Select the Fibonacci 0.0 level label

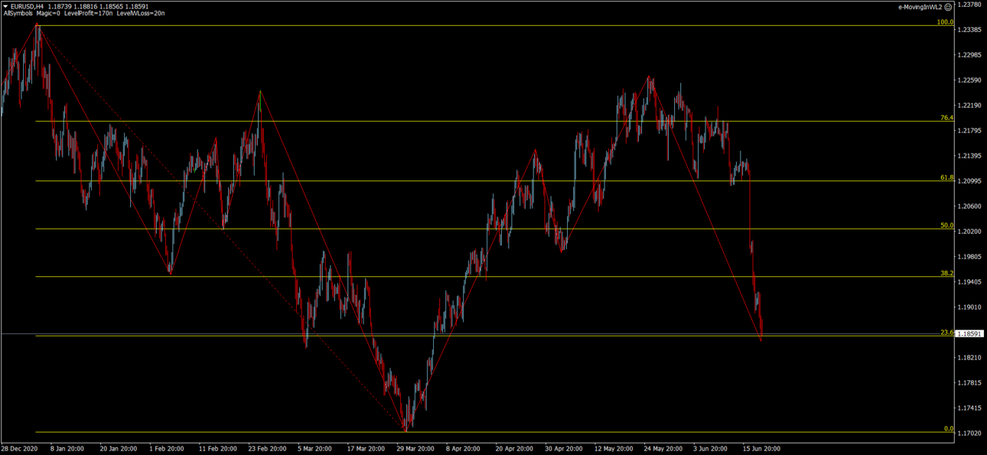[949, 429]
